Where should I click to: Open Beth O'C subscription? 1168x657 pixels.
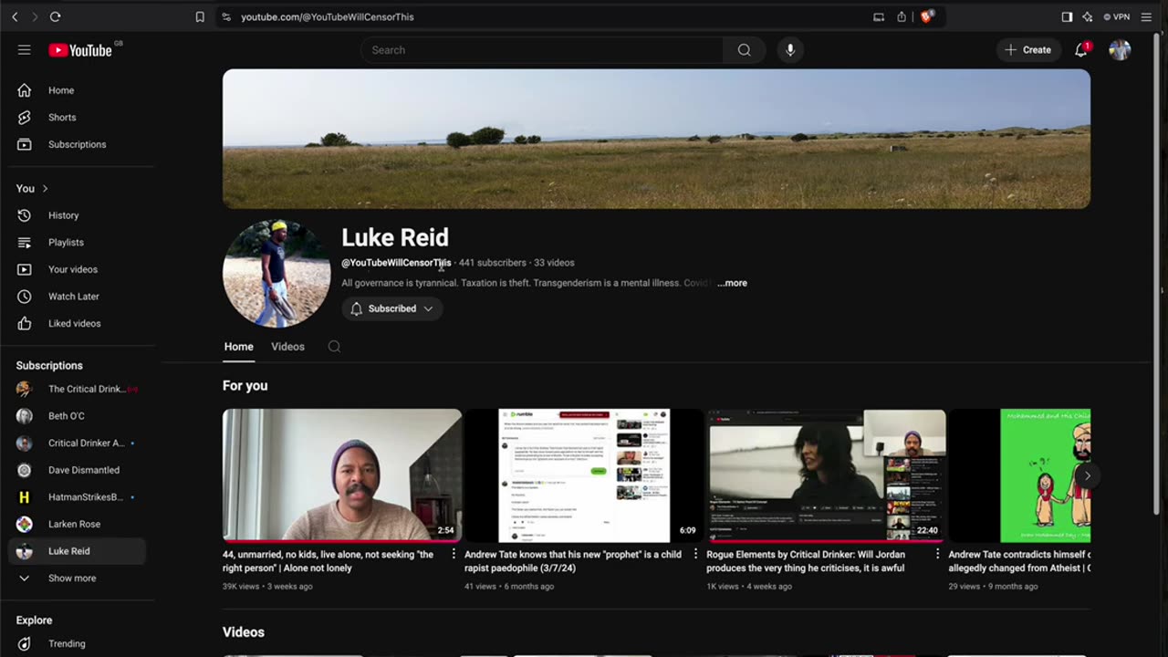coord(77,416)
